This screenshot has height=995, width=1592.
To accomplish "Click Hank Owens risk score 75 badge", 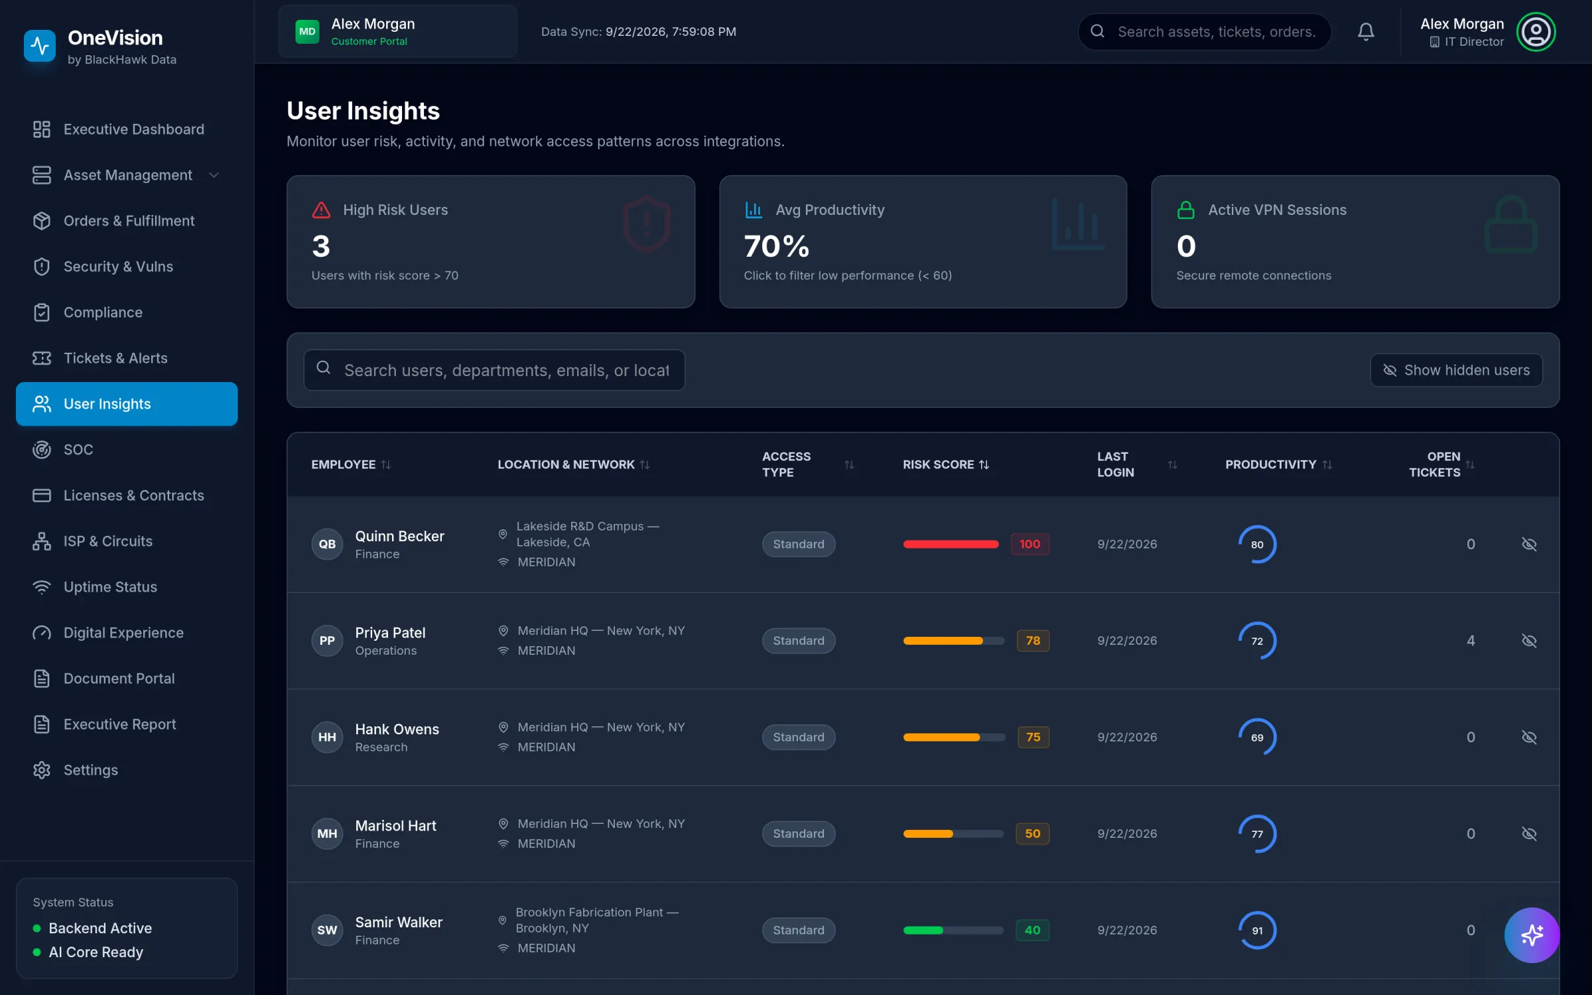I will pos(1033,737).
